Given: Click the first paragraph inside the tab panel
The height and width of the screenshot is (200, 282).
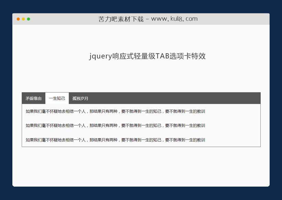Looking at the screenshot, I should point(115,111).
